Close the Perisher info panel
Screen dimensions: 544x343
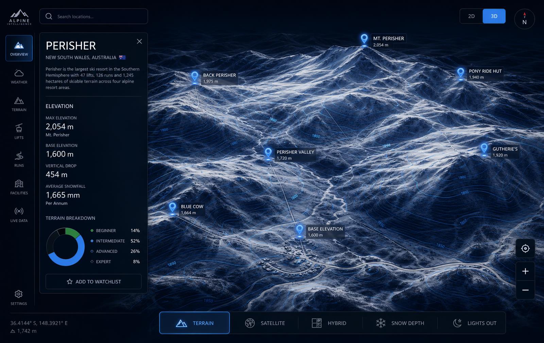[x=139, y=41]
